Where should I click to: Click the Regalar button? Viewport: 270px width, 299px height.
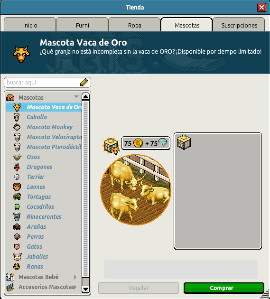(139, 288)
